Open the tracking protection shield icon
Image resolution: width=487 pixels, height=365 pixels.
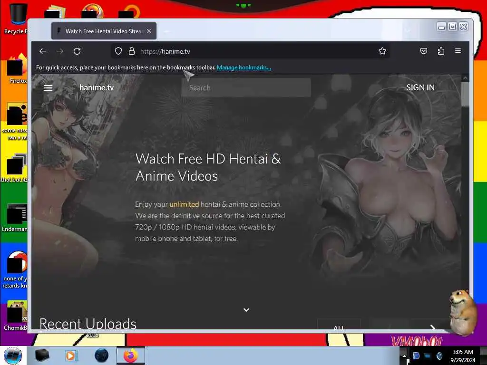point(118,51)
